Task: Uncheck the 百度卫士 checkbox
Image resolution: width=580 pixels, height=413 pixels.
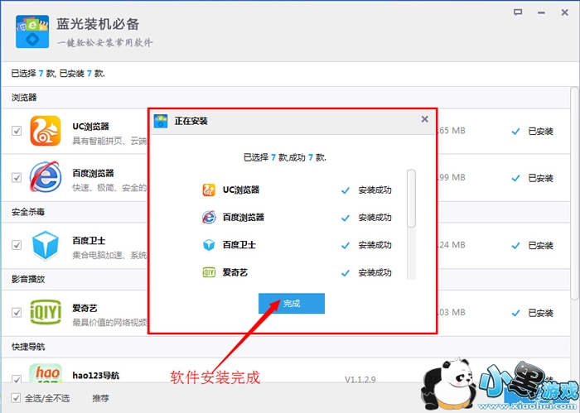Action: pos(17,245)
